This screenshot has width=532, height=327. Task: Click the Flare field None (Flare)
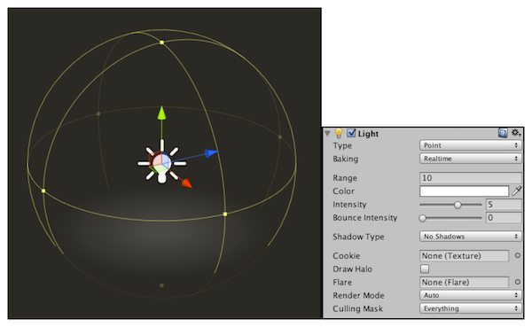click(464, 282)
